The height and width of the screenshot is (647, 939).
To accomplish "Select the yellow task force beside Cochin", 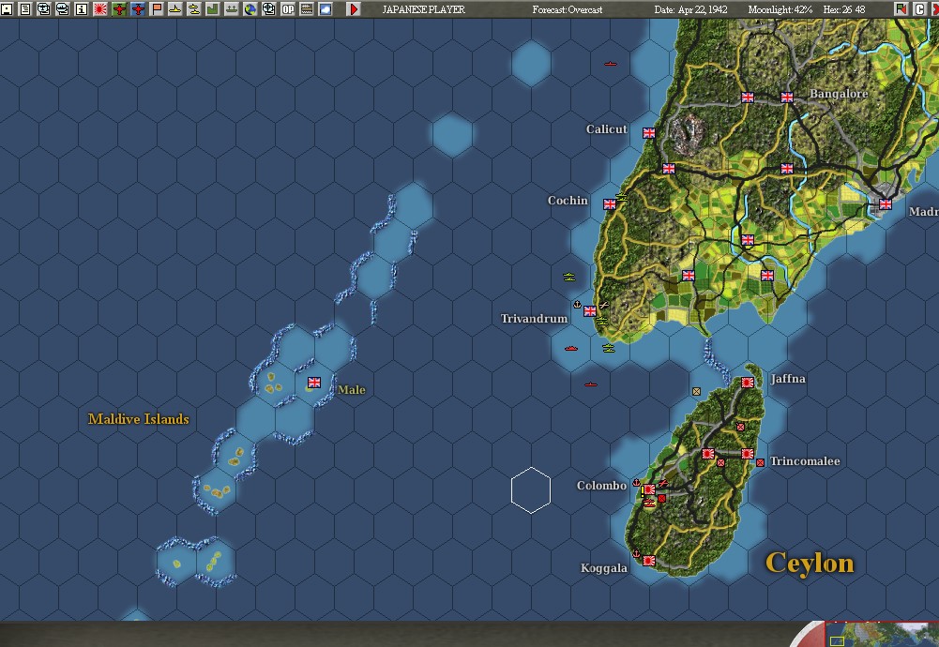I will click(x=622, y=196).
